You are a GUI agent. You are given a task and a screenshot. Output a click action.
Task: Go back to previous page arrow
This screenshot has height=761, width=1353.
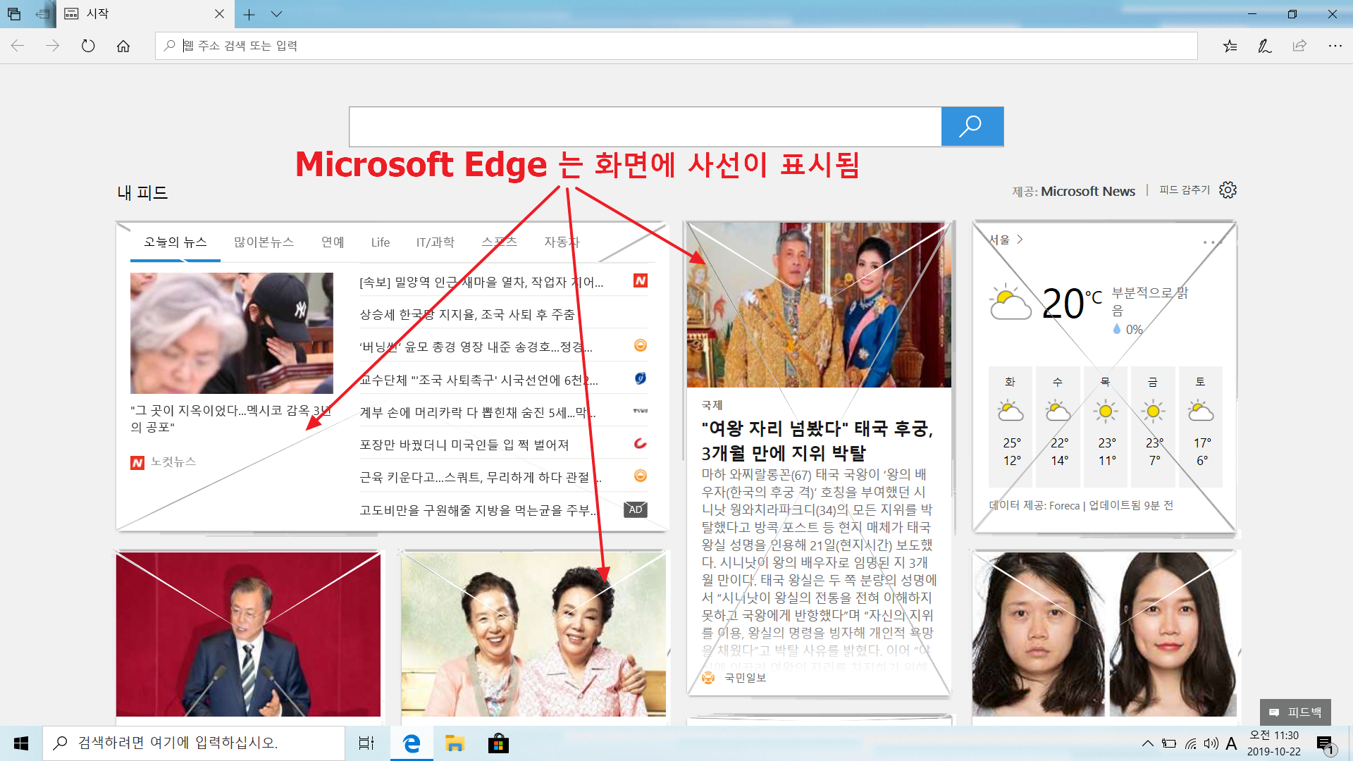coord(18,46)
